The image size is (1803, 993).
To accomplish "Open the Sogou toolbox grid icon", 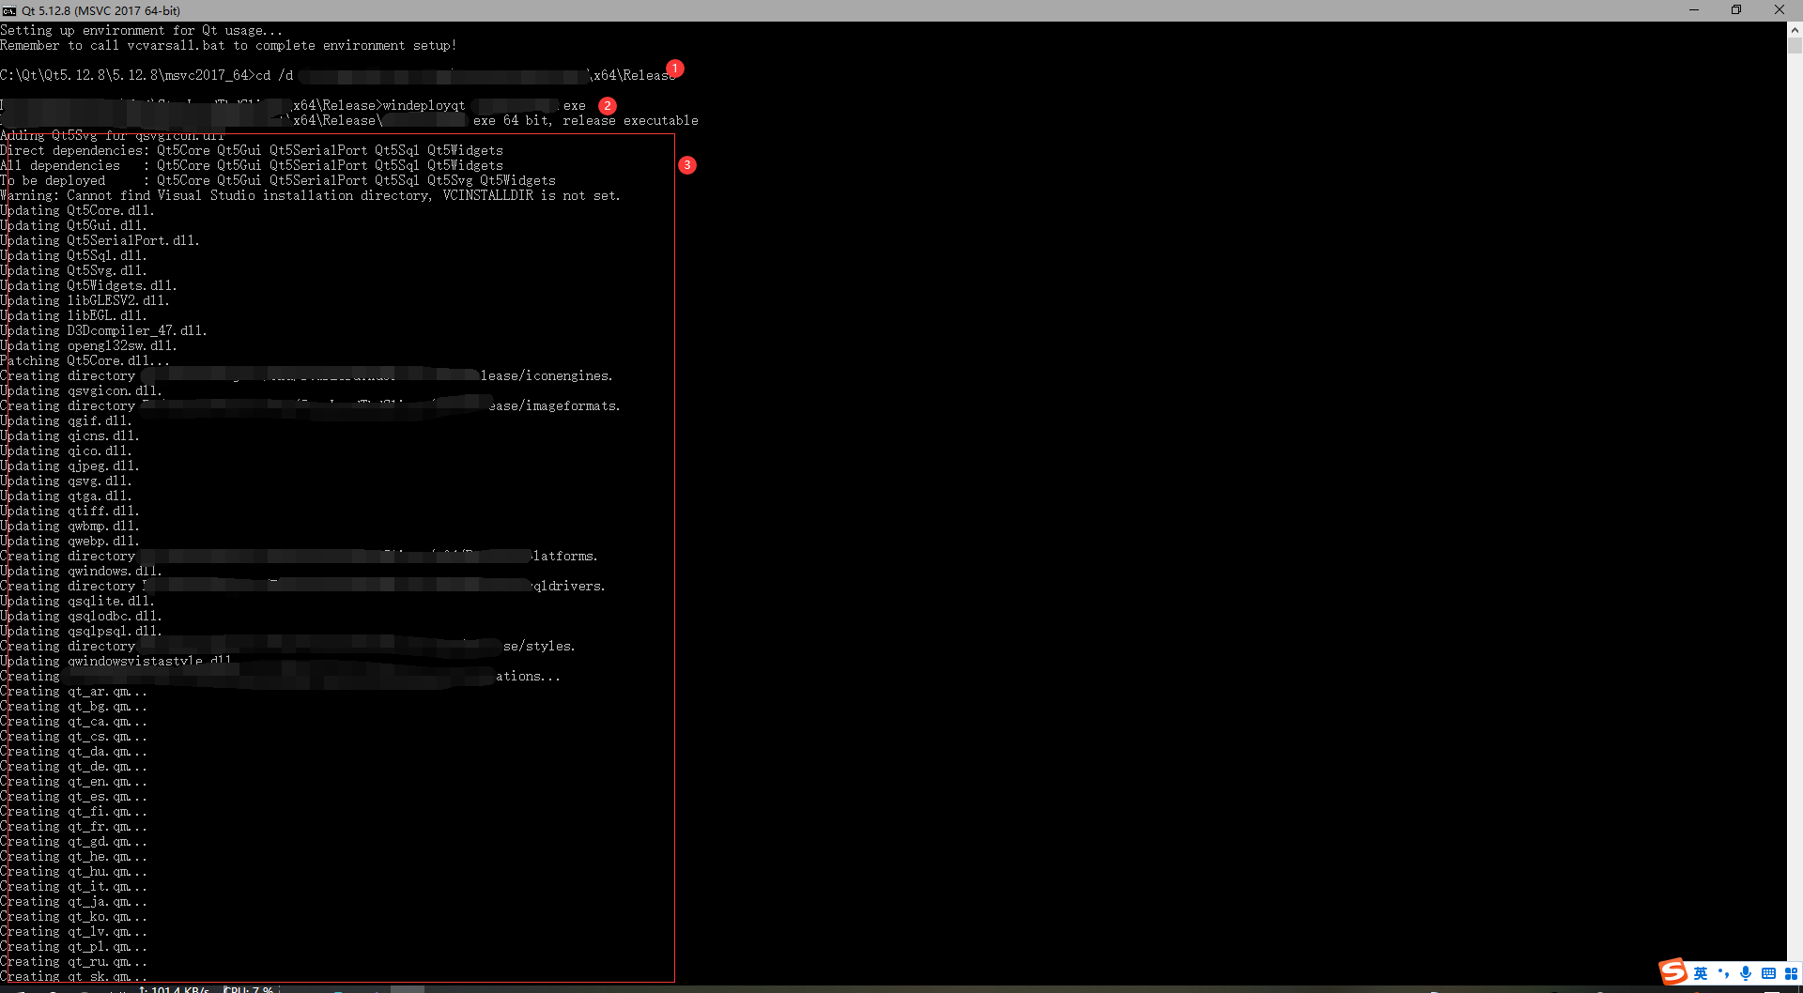I will pos(1791,973).
